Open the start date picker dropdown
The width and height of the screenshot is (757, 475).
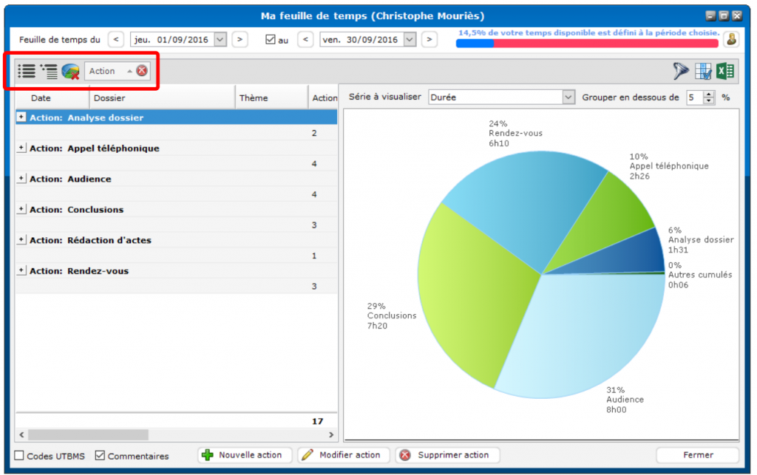pos(220,39)
